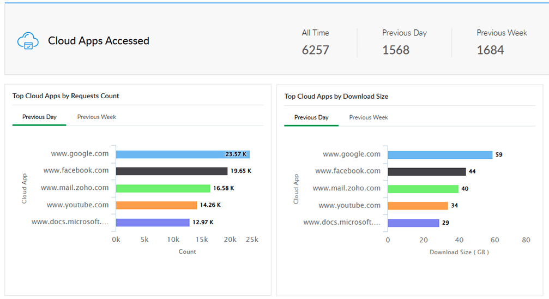Screen dimensions: 549x299
Task: Open the Previous Day count 1568
Action: coord(396,50)
